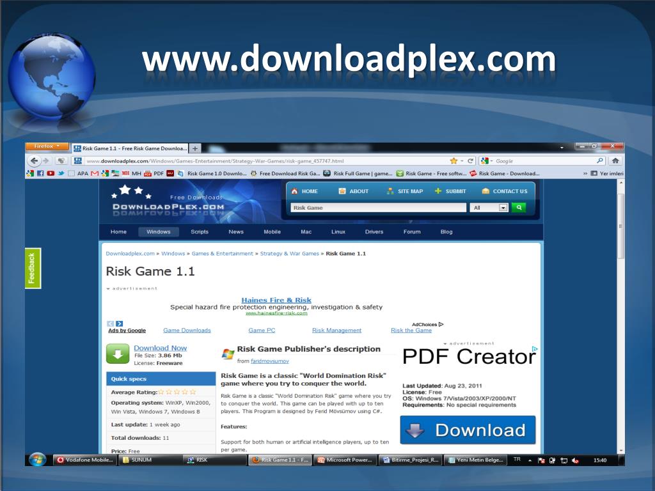Click Strategy & War Games breadcrumb link
This screenshot has width=655, height=491.
pyautogui.click(x=290, y=253)
